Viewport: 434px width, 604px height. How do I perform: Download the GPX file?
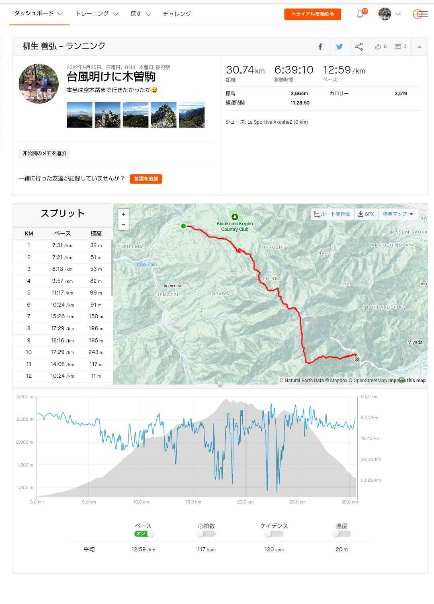point(366,214)
